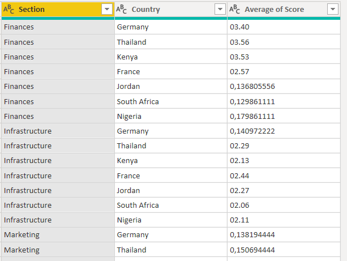Open the Section column filter dropdown
Screen dimensions: 347x261
[x=107, y=9]
